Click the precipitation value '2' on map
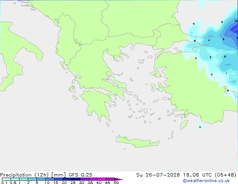 point(210,57)
